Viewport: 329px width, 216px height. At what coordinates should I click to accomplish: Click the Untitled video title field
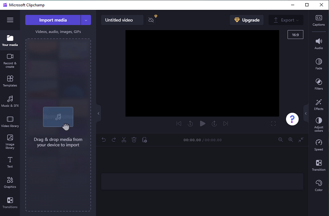(x=122, y=20)
